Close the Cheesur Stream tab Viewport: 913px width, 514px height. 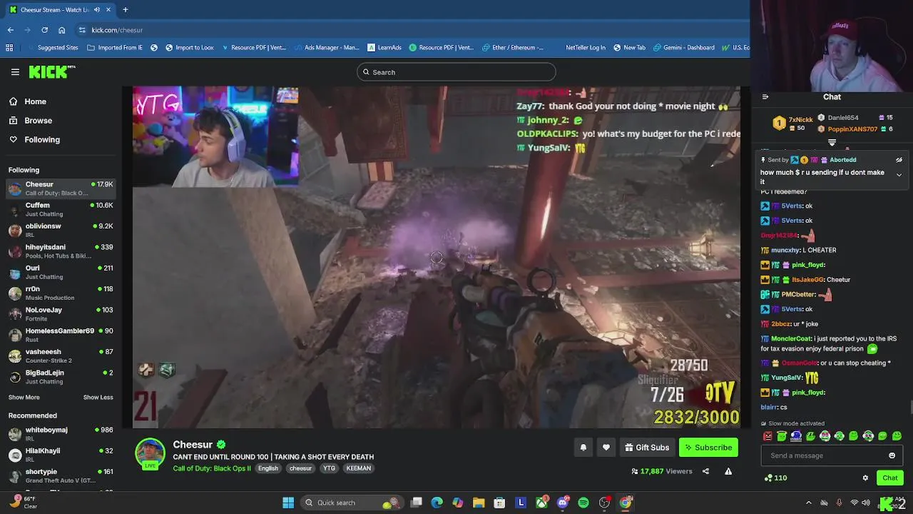[108, 10]
